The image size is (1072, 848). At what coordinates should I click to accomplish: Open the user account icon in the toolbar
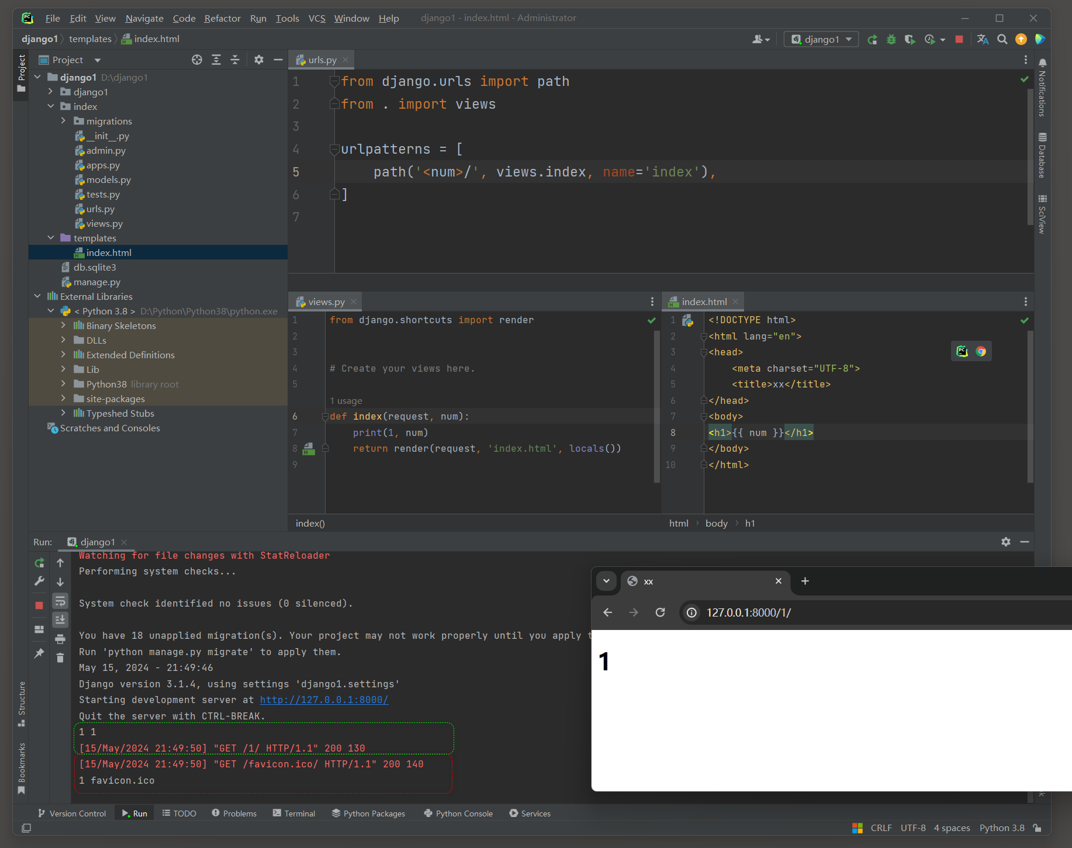(x=760, y=39)
